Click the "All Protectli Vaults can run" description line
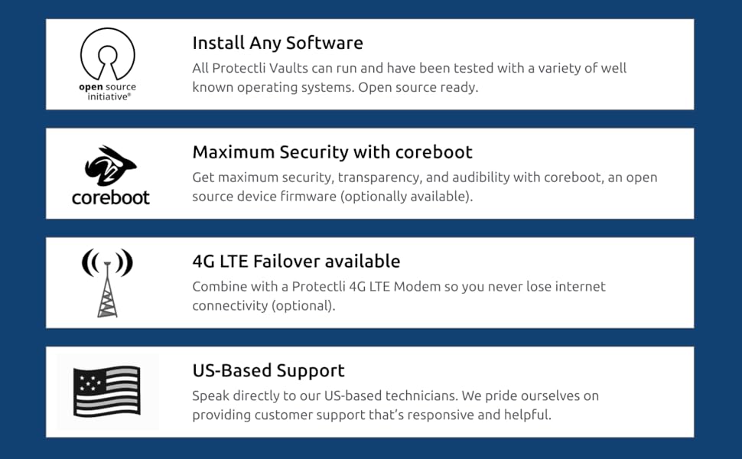The image size is (742, 459). coord(409,68)
